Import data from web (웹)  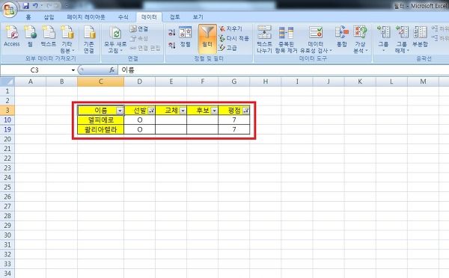(30, 37)
